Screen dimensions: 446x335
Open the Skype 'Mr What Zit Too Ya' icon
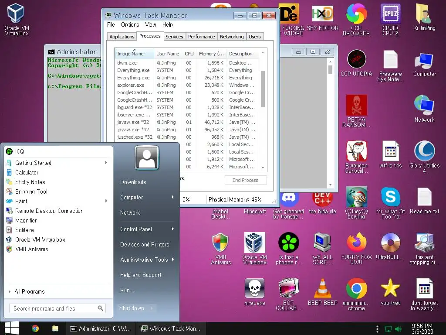390,203
